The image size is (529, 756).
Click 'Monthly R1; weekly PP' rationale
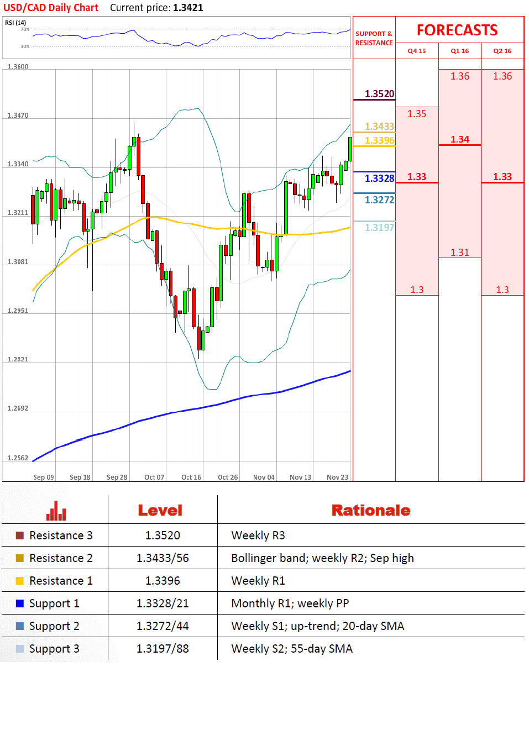pos(290,603)
